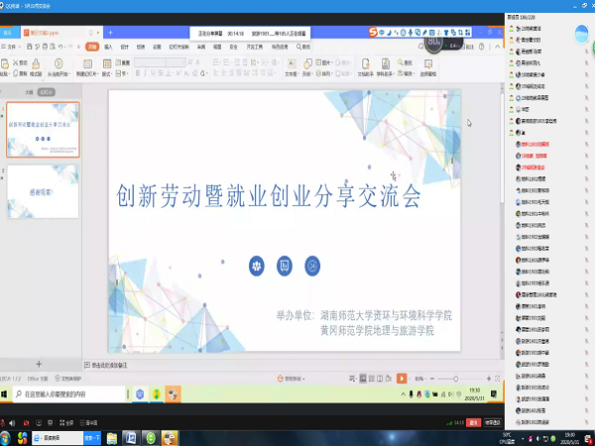
Task: Open the font name combo box
Action: (x=150, y=62)
